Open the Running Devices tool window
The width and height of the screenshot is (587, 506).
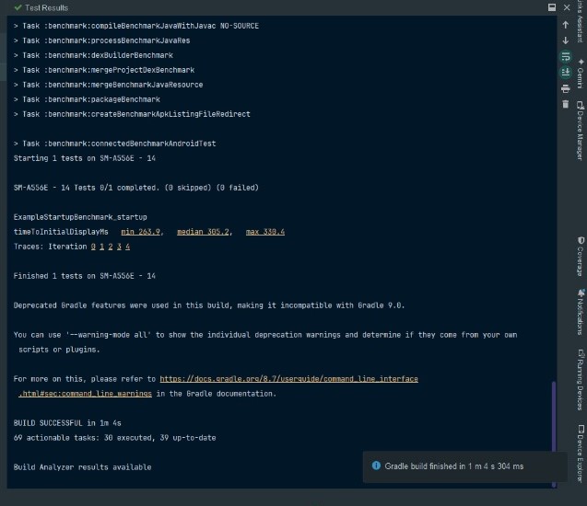coord(580,380)
